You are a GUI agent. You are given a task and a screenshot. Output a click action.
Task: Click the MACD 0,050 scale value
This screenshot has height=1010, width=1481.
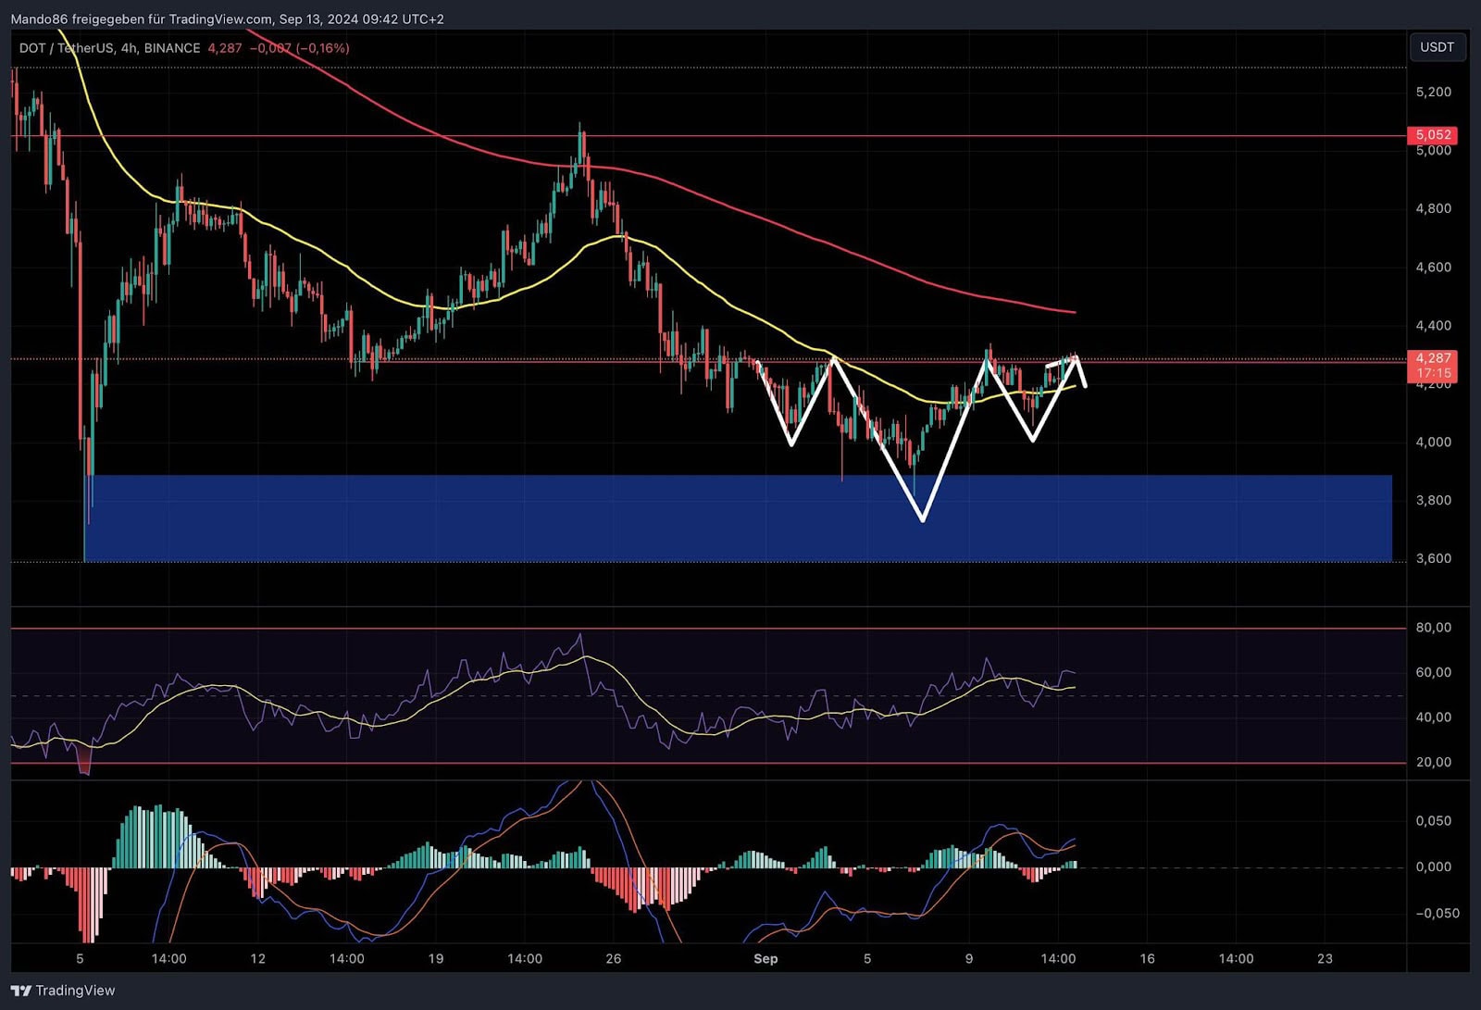[x=1433, y=821]
